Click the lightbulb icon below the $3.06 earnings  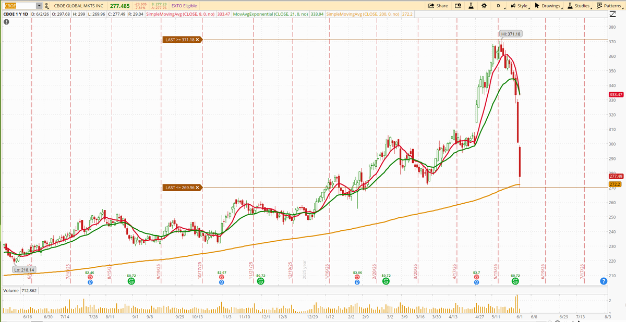pos(357,282)
